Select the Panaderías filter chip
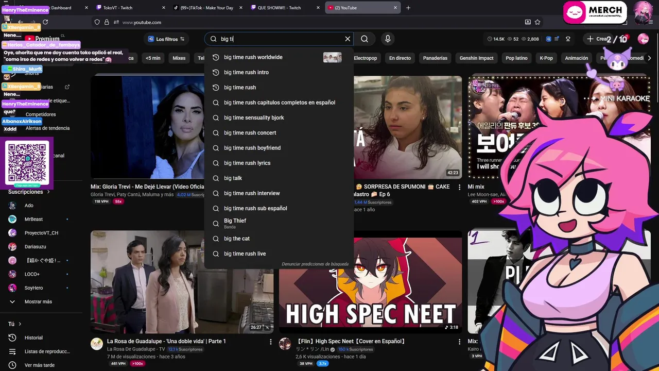659x371 pixels. (435, 58)
